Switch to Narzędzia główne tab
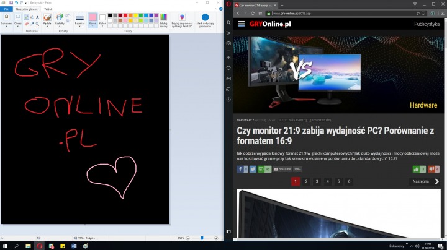Screen dimensions: 447x250 coord(27,9)
